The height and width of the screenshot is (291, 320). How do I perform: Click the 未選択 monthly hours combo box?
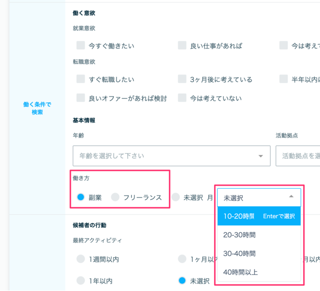coord(251,197)
